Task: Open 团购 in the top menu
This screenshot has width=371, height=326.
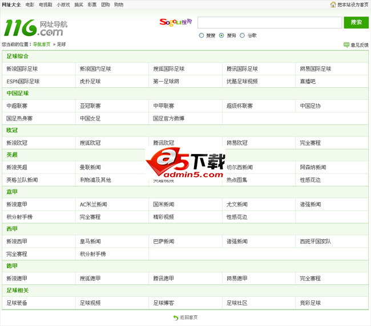Action: pyautogui.click(x=106, y=5)
